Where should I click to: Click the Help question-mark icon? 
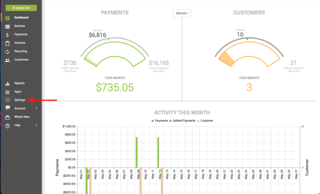[x=8, y=126]
